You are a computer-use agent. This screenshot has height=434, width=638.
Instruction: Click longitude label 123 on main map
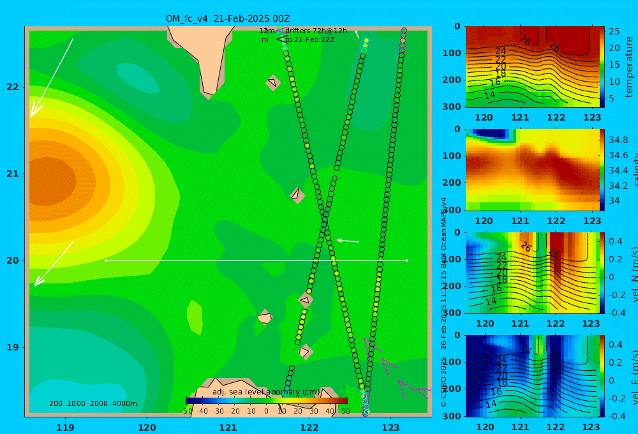coord(390,428)
